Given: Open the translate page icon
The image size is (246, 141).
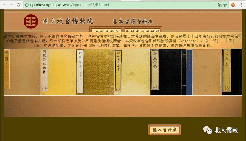Looking at the screenshot, I should 219,5.
